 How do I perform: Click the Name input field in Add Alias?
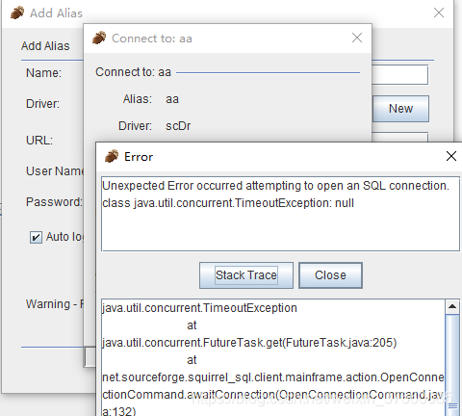(x=399, y=75)
